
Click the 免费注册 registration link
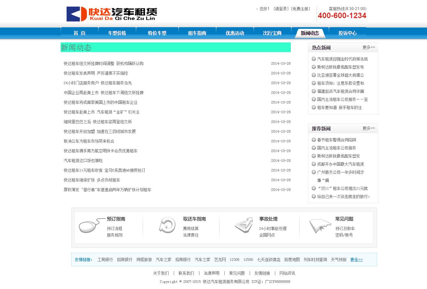tap(300, 9)
